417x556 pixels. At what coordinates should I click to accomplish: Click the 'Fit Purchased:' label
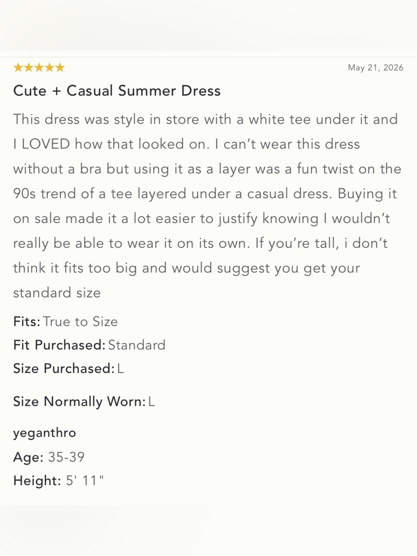pyautogui.click(x=59, y=345)
